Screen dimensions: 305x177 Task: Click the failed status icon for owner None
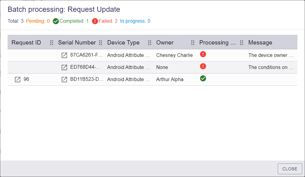click(x=203, y=66)
